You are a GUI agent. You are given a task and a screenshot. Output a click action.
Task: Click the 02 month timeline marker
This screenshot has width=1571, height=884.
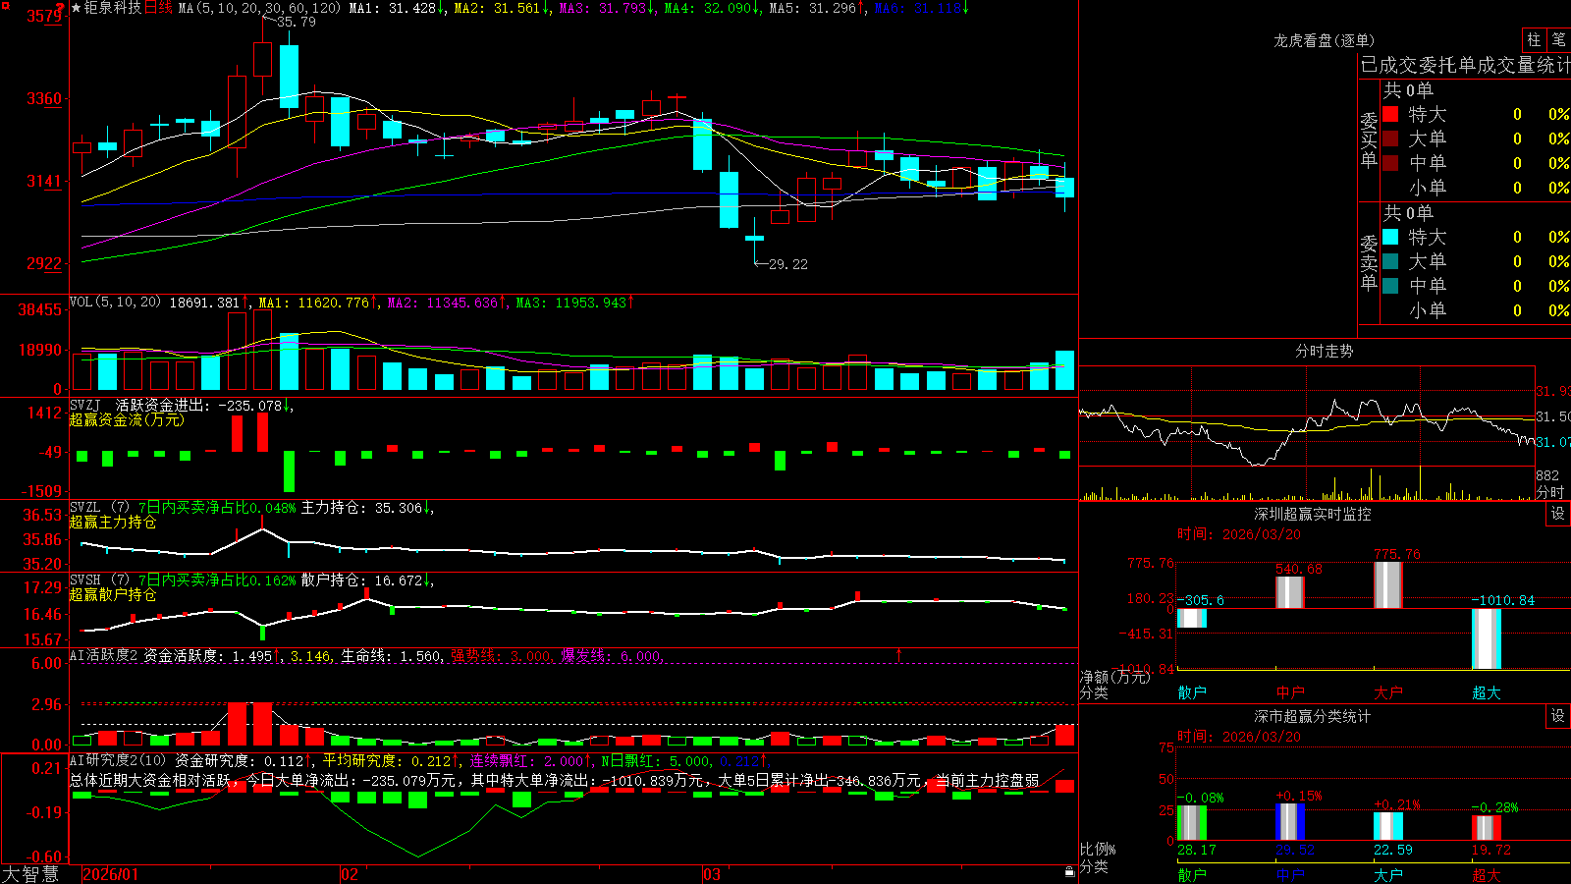(350, 874)
